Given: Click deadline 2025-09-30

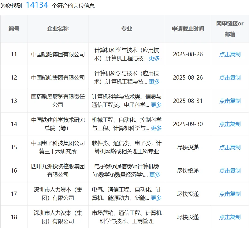Looking at the screenshot, I should tap(188, 124).
